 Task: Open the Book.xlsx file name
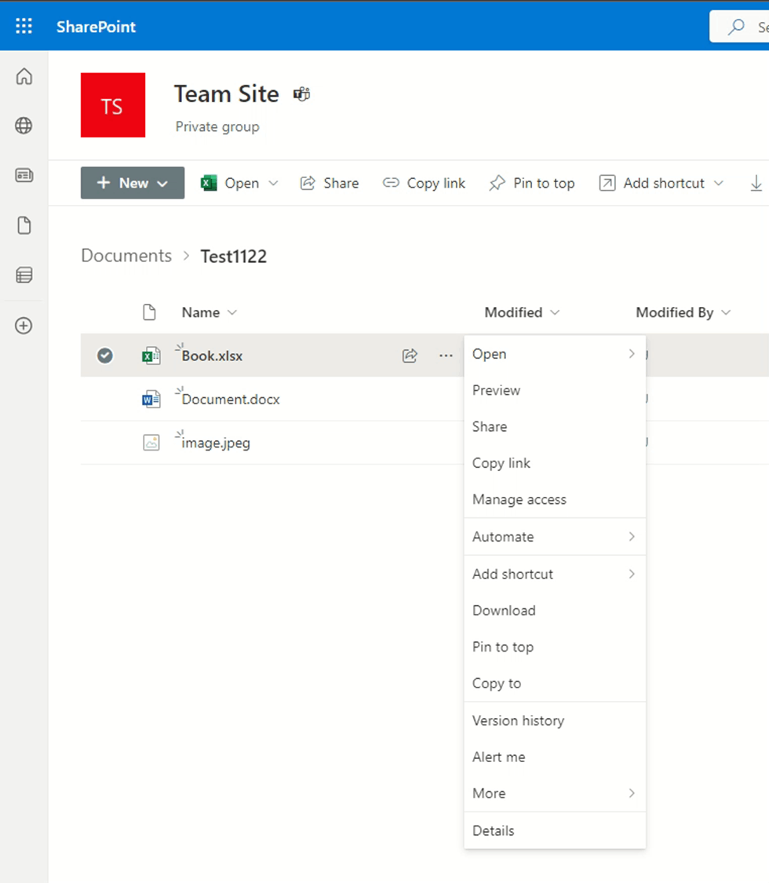coord(212,356)
